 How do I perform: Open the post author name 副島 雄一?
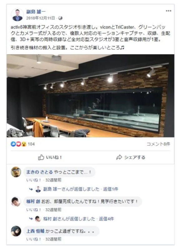[x=36, y=12]
